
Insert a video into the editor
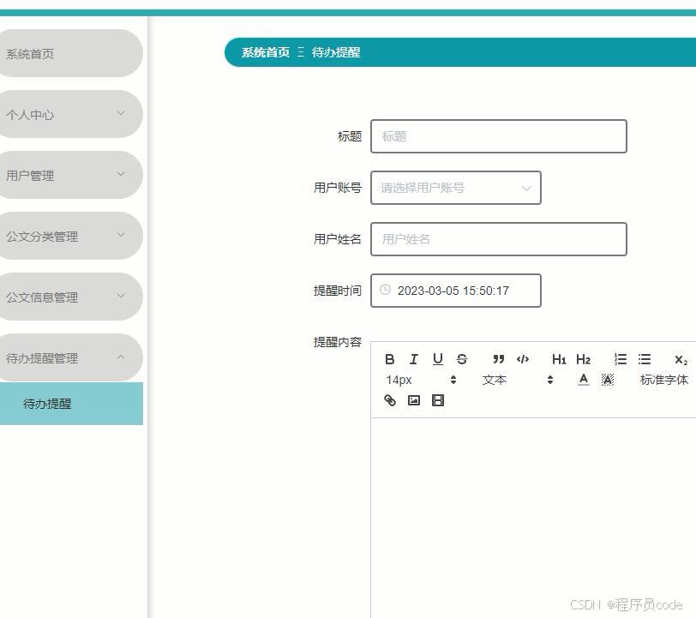[438, 400]
